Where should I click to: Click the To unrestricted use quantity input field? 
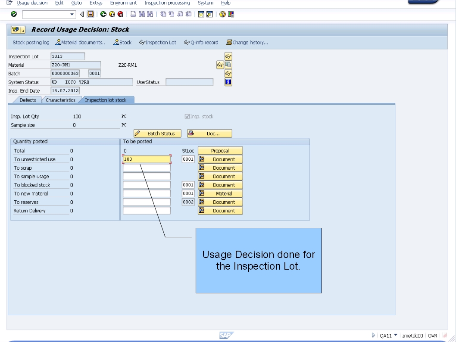pyautogui.click(x=147, y=159)
